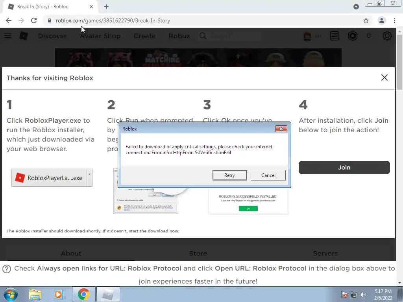Viewport: 403px width, 302px height.
Task: Click the scrollbar down arrow
Action: [x=399, y=283]
